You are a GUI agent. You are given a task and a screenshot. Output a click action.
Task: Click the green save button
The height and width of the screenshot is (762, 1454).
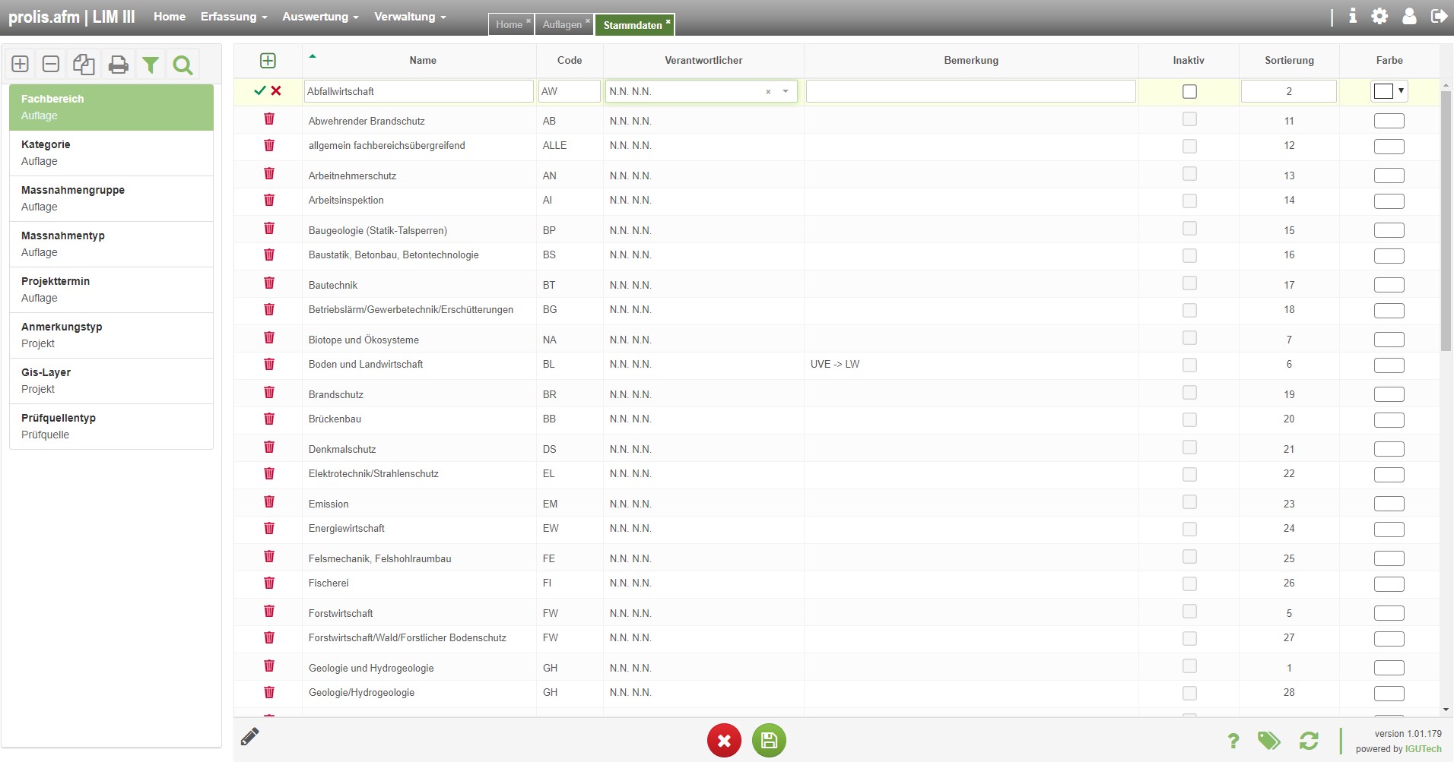pyautogui.click(x=769, y=740)
